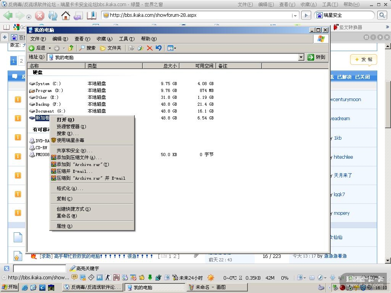
Task: Click the Copy To icon in the Explorer toolbar
Action: point(141,48)
